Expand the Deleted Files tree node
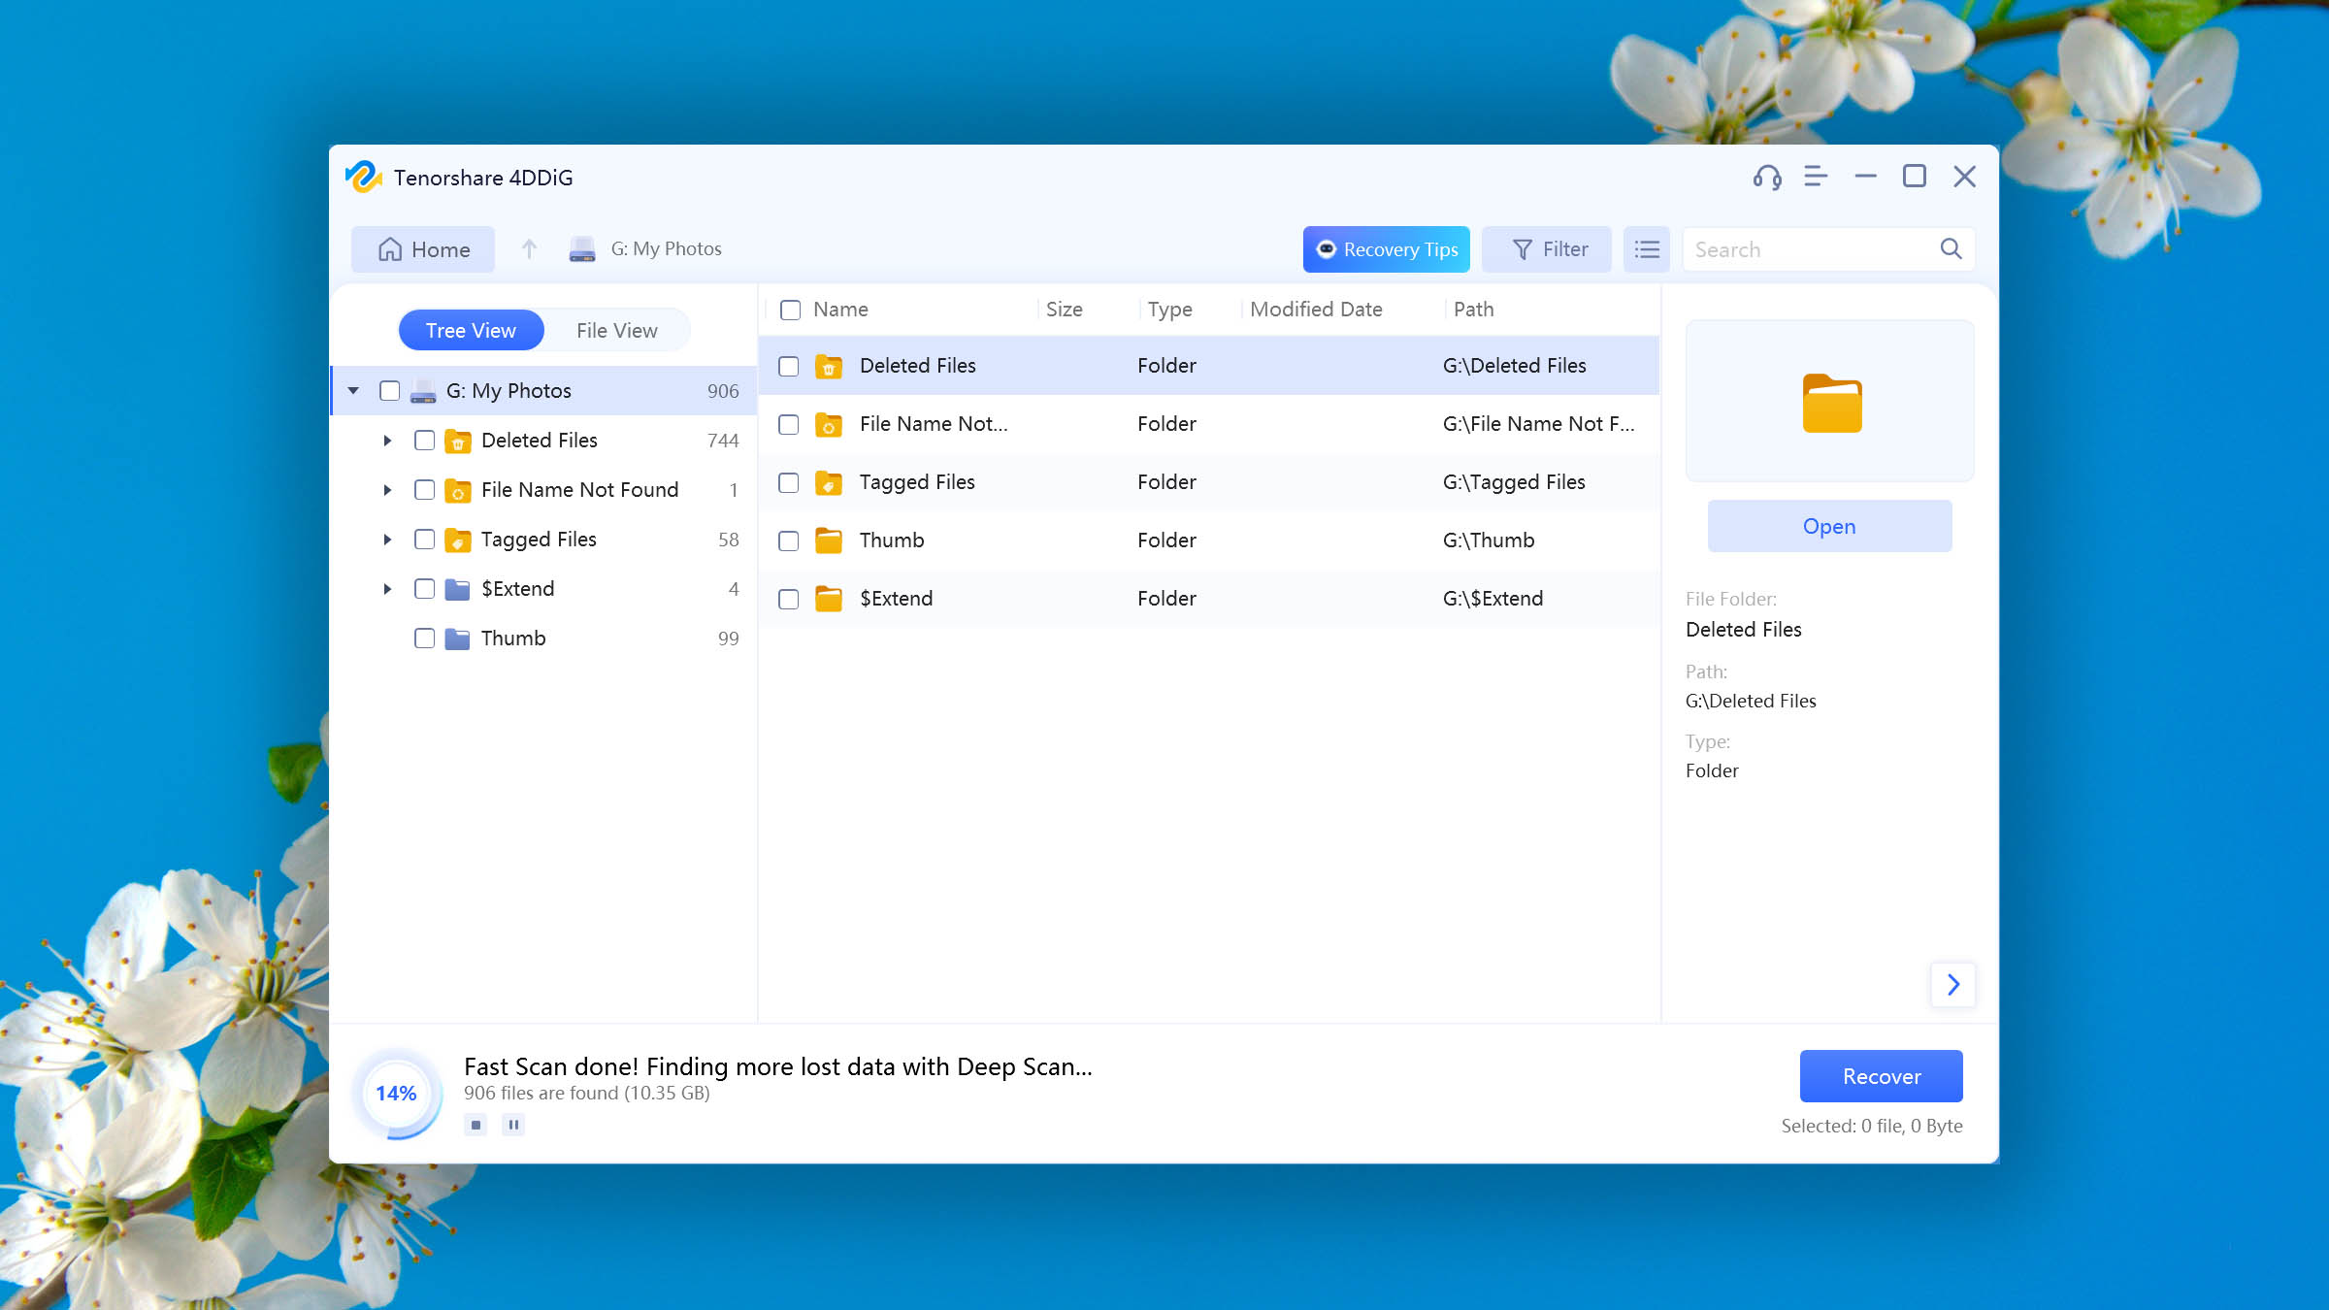The width and height of the screenshot is (2329, 1310). coord(389,440)
